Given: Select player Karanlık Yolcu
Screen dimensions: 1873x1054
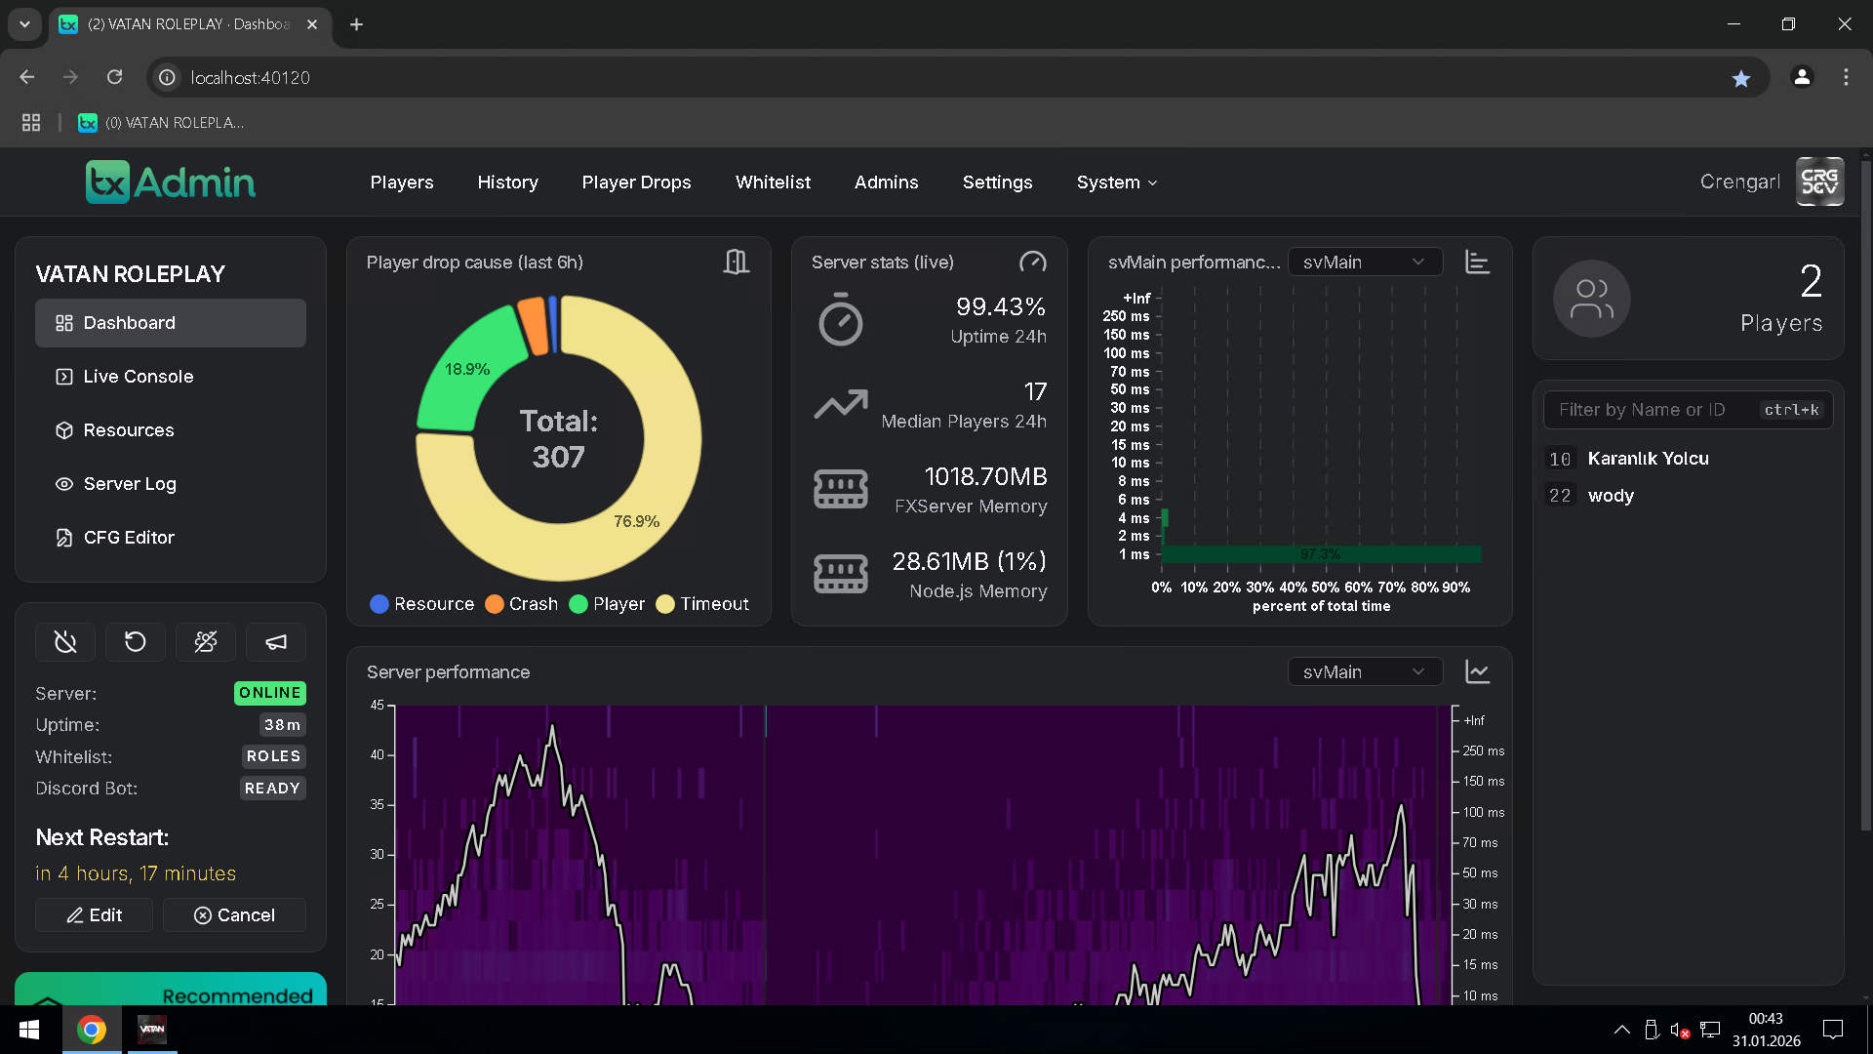Looking at the screenshot, I should pos(1688,459).
